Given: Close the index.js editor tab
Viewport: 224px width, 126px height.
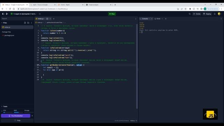Looking at the screenshot, I should pyautogui.click(x=50, y=19).
